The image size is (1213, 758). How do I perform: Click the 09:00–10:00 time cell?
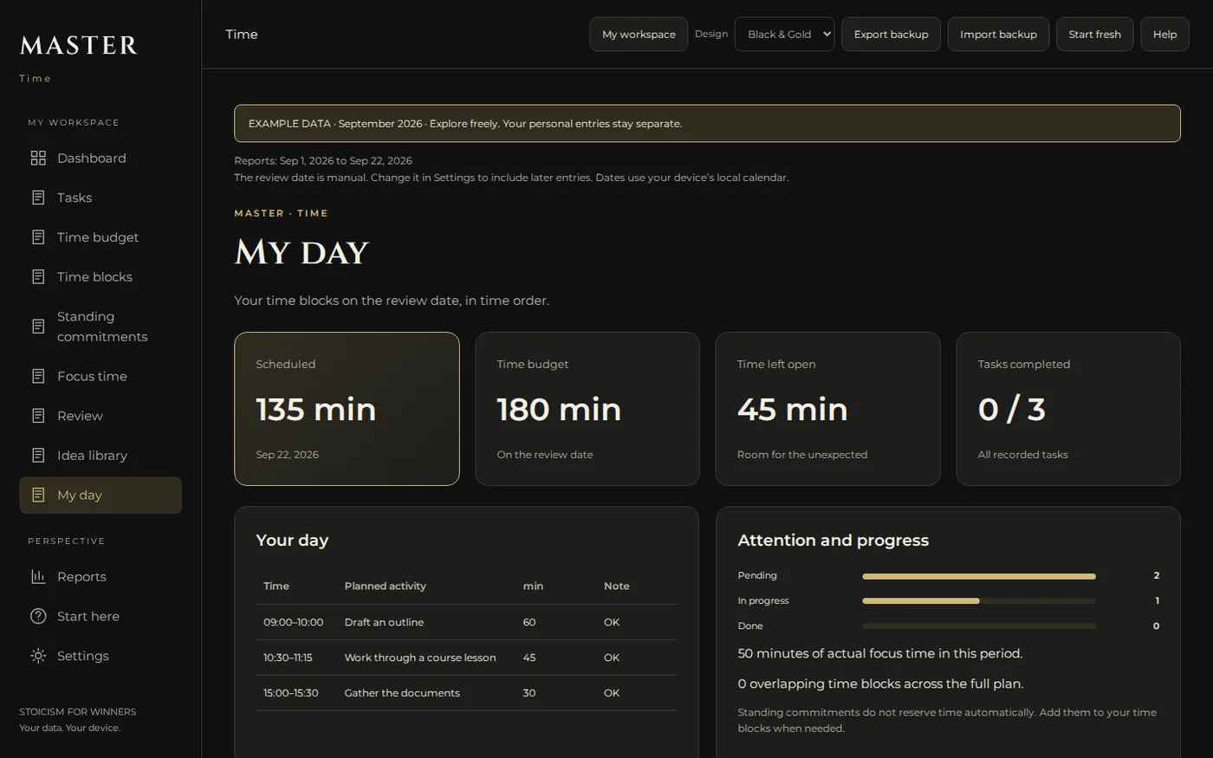[293, 622]
